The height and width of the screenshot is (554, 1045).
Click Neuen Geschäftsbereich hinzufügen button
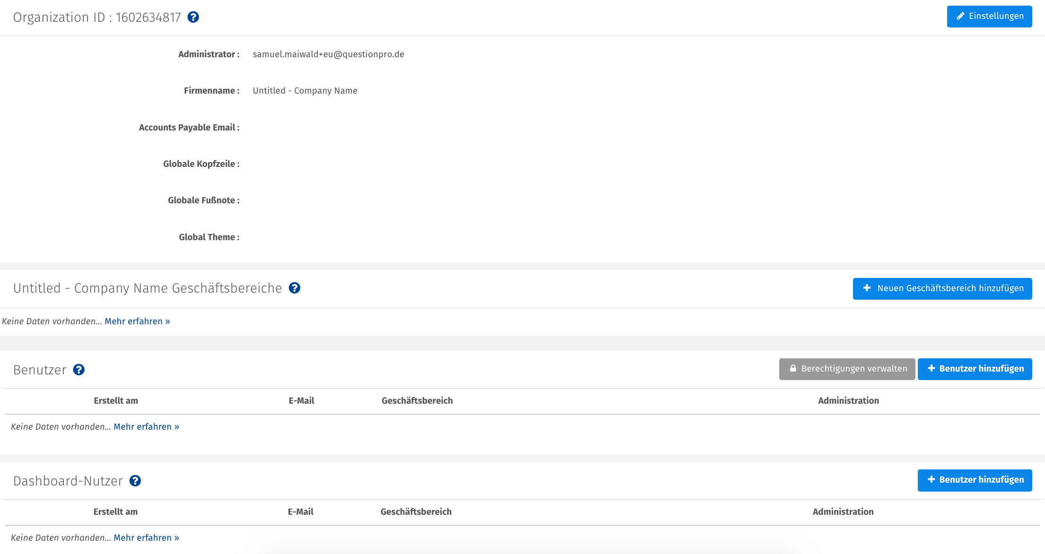[942, 288]
